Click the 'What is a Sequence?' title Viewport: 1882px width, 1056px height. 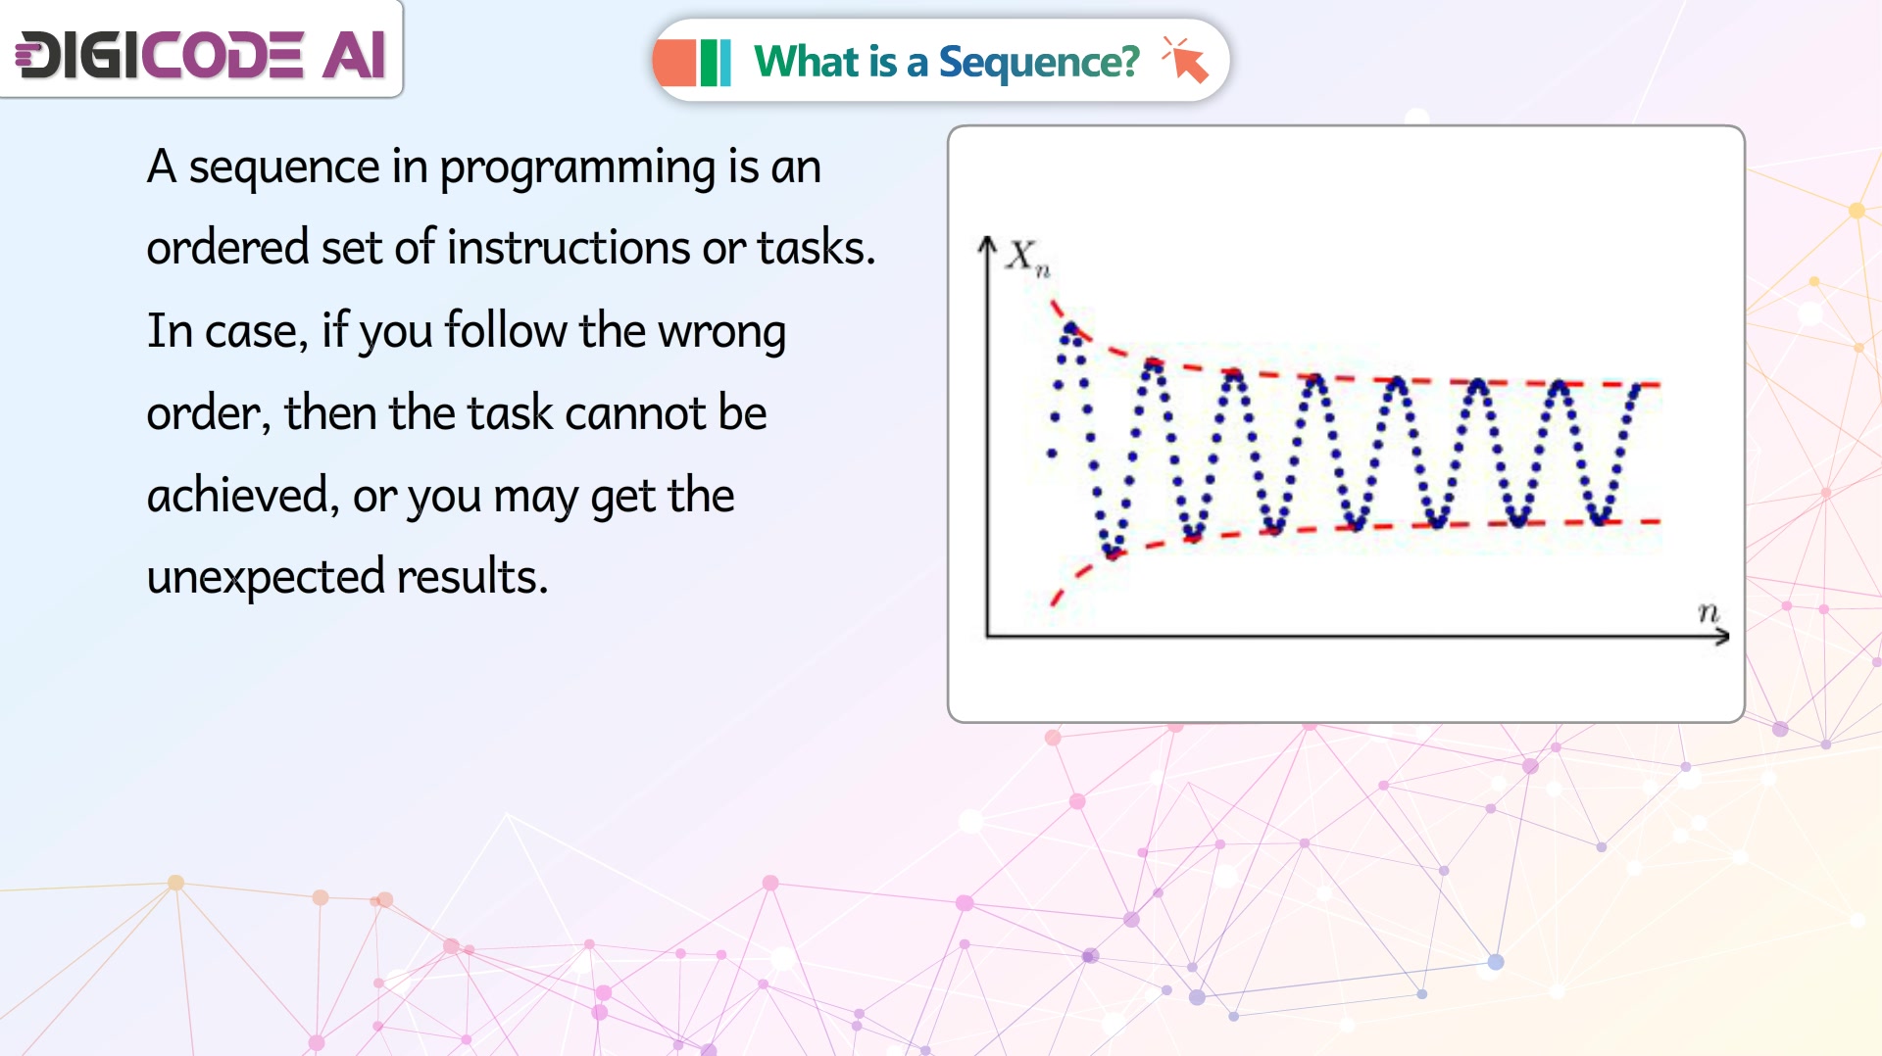point(946,62)
